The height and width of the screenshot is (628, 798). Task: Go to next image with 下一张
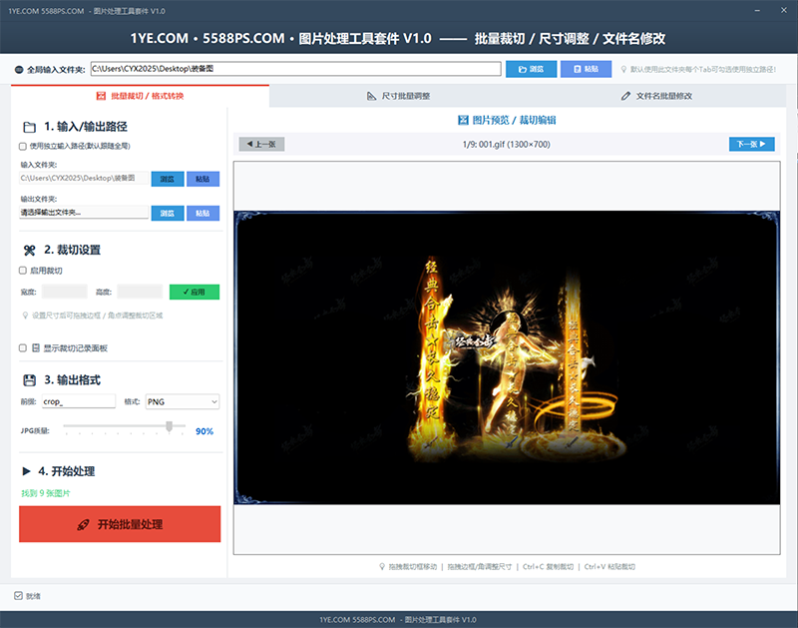pyautogui.click(x=752, y=144)
